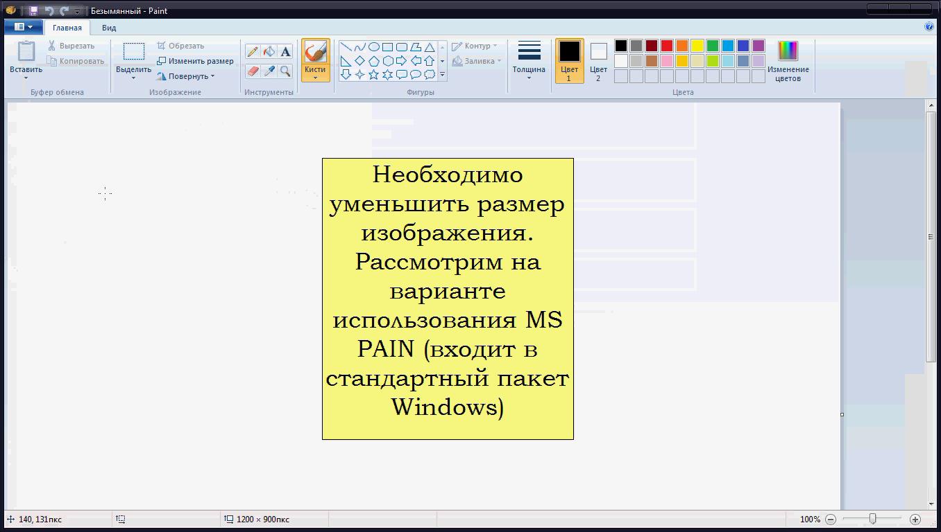
Task: Switch to the Вид tab
Action: click(x=109, y=28)
